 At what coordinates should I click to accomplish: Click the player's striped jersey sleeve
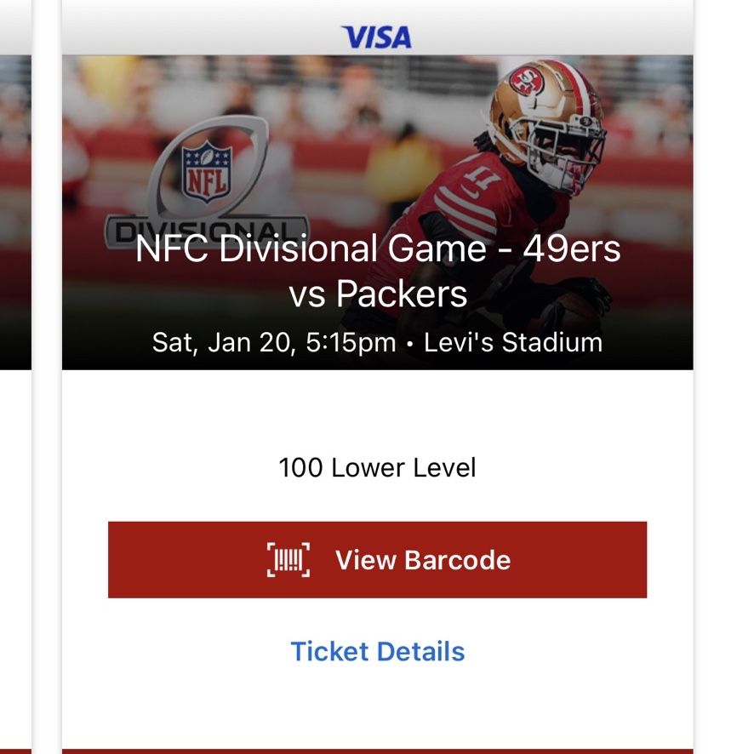pyautogui.click(x=464, y=208)
